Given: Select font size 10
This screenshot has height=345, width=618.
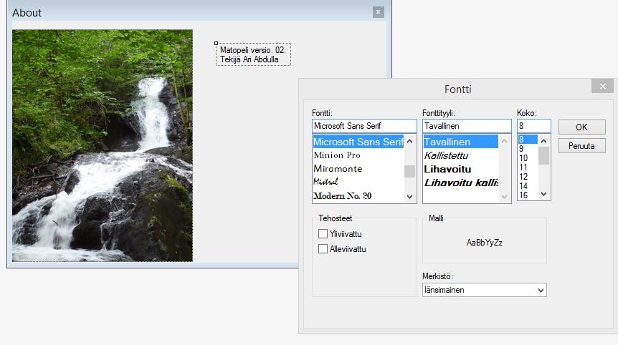Looking at the screenshot, I should pos(528,158).
